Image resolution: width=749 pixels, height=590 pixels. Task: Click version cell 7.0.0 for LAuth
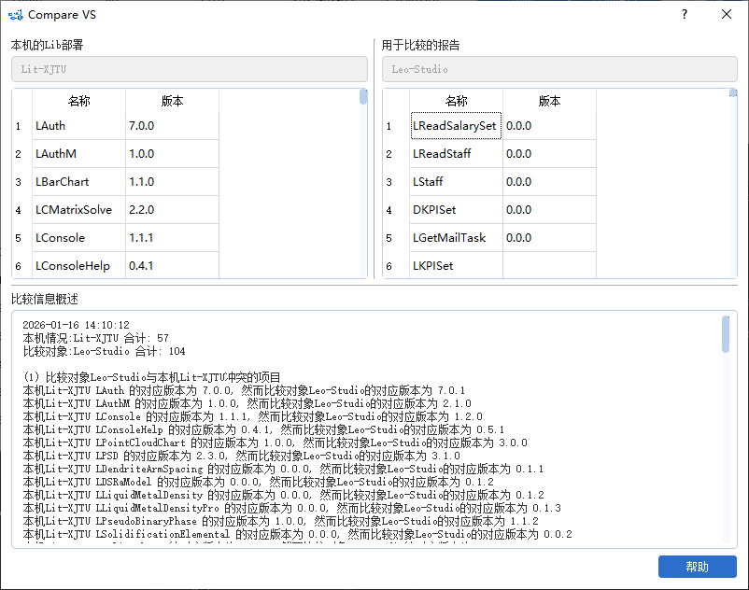click(172, 126)
